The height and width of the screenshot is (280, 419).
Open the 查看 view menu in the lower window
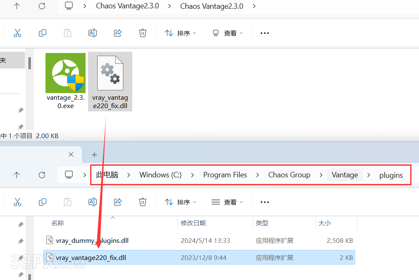coord(227,202)
